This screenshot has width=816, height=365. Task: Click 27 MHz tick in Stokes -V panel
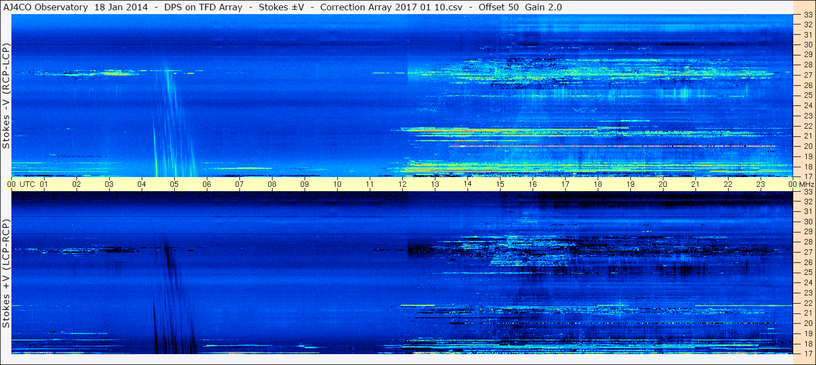coord(808,75)
